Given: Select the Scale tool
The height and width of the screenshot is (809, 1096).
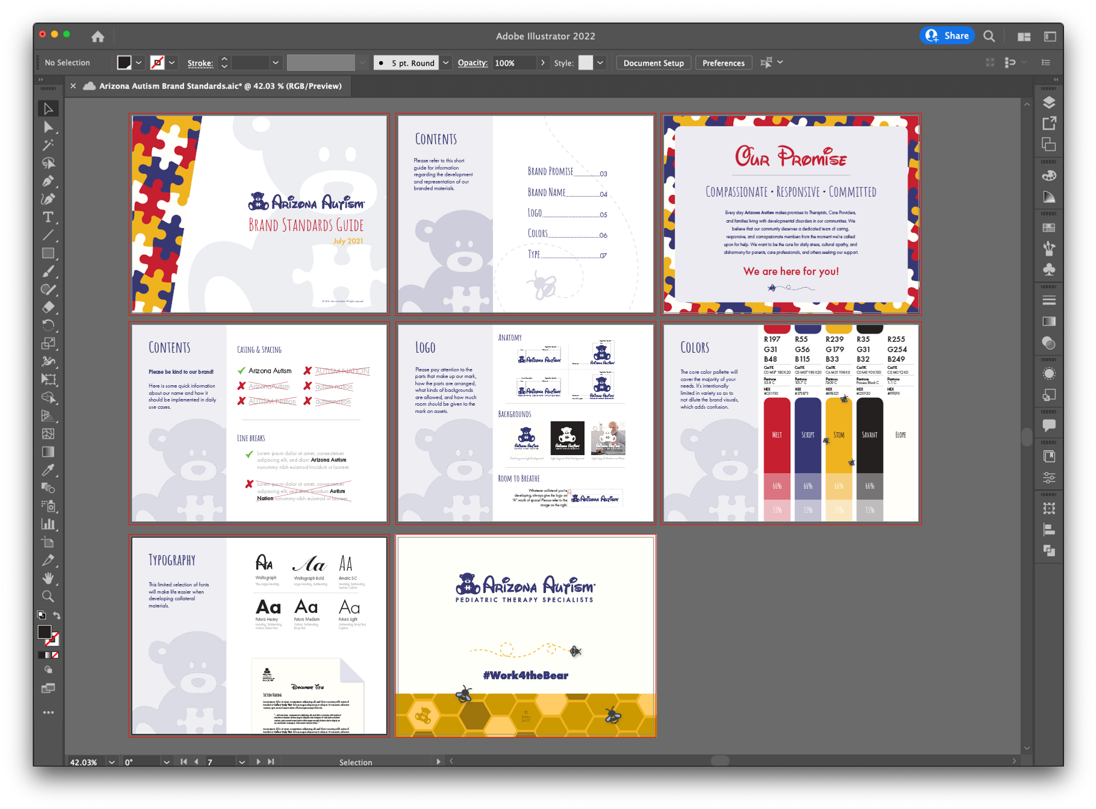Looking at the screenshot, I should 48,344.
